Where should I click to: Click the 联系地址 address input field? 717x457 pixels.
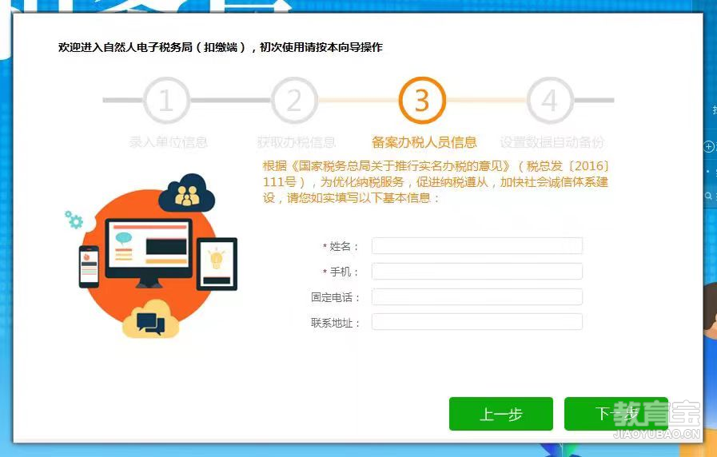[477, 322]
